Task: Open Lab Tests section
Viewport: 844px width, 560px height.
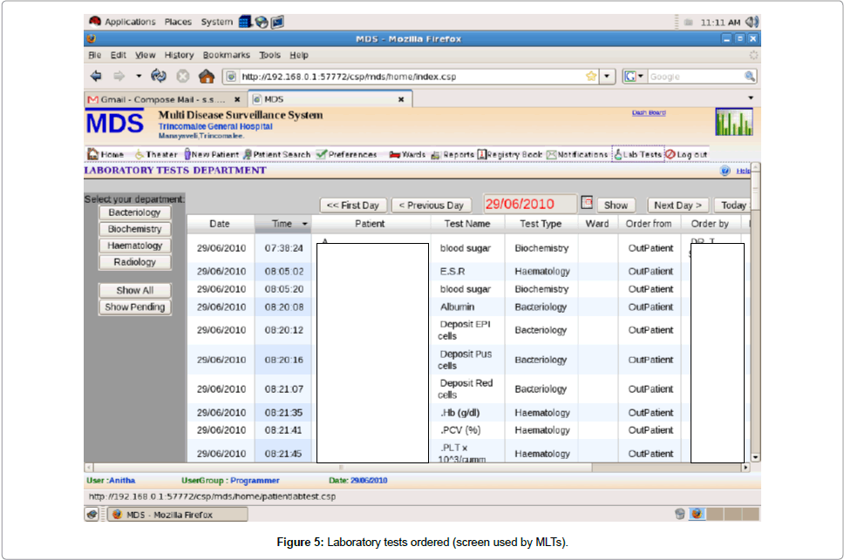Action: click(x=638, y=154)
